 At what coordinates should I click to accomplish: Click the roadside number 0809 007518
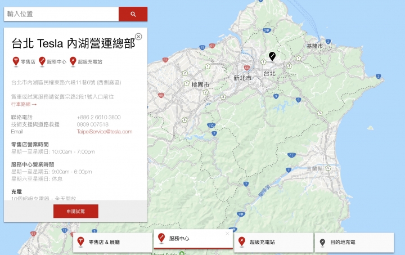(92, 124)
